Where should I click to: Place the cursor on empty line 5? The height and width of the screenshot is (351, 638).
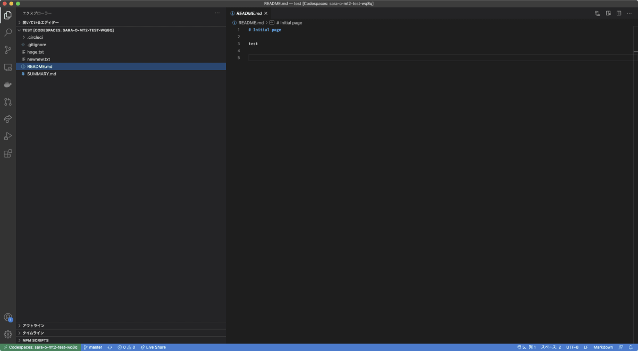point(441,57)
